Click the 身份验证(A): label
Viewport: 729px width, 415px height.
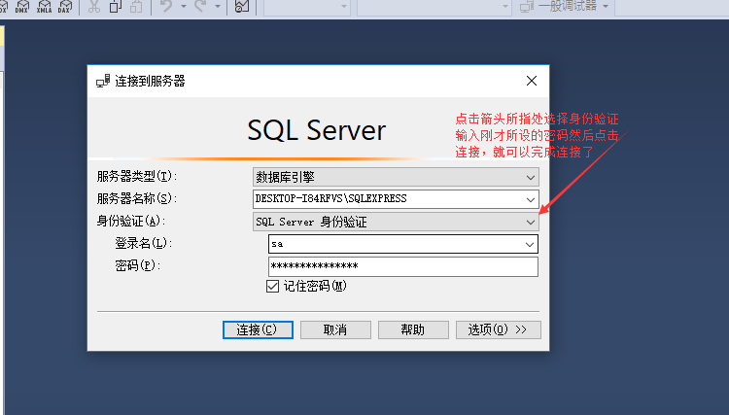point(131,222)
